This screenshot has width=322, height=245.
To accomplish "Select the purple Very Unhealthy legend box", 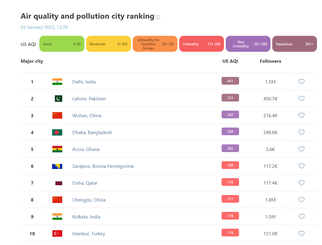I will 248,44.
